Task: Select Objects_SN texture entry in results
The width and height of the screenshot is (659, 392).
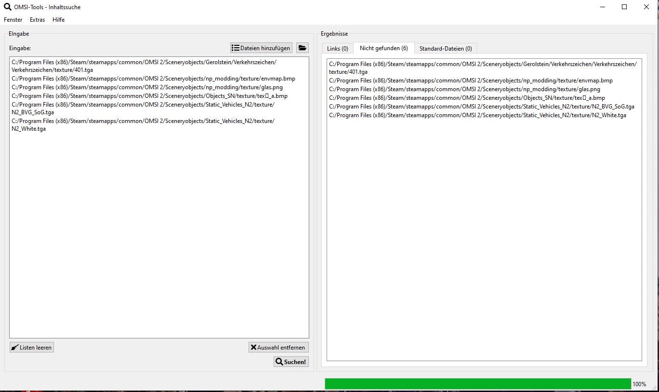Action: pyautogui.click(x=466, y=98)
